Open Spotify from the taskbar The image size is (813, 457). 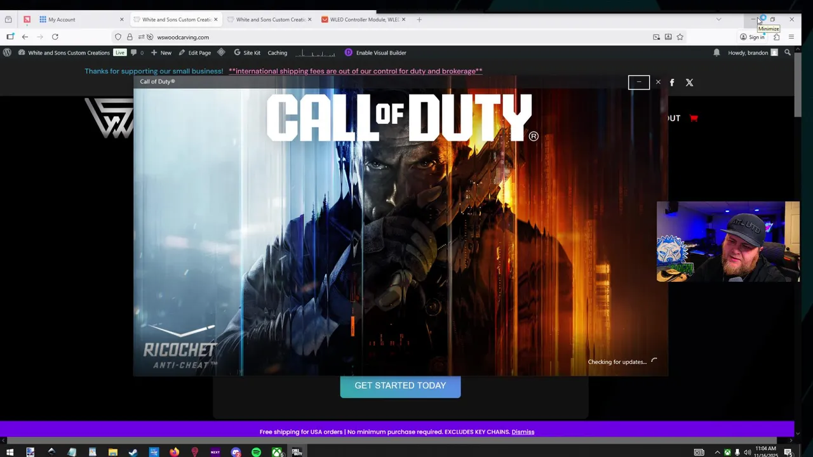click(x=256, y=452)
